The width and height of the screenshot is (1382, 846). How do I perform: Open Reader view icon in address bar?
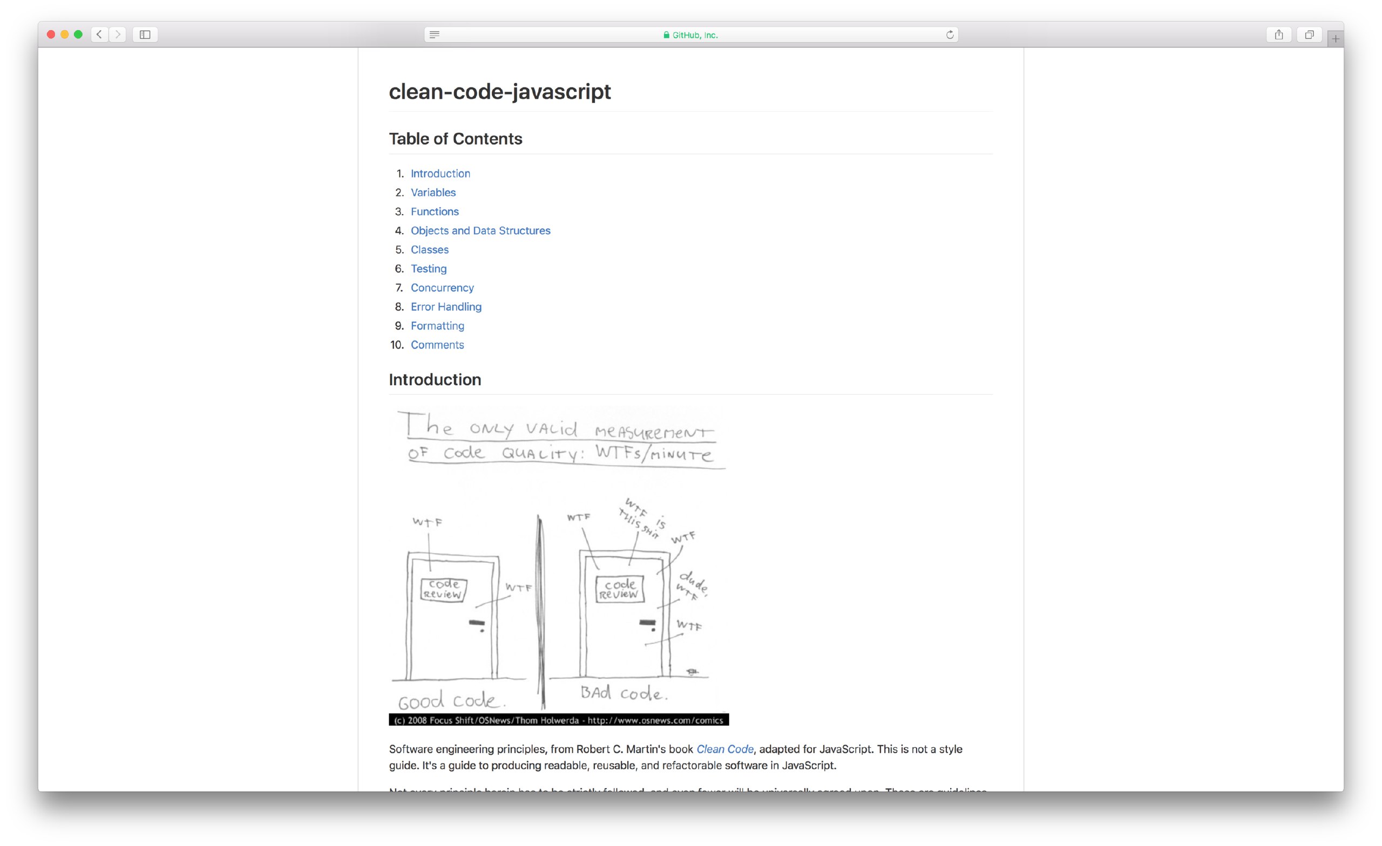(x=434, y=35)
